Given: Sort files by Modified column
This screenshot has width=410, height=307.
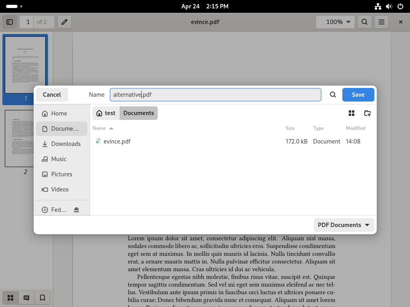Looking at the screenshot, I should click(356, 128).
